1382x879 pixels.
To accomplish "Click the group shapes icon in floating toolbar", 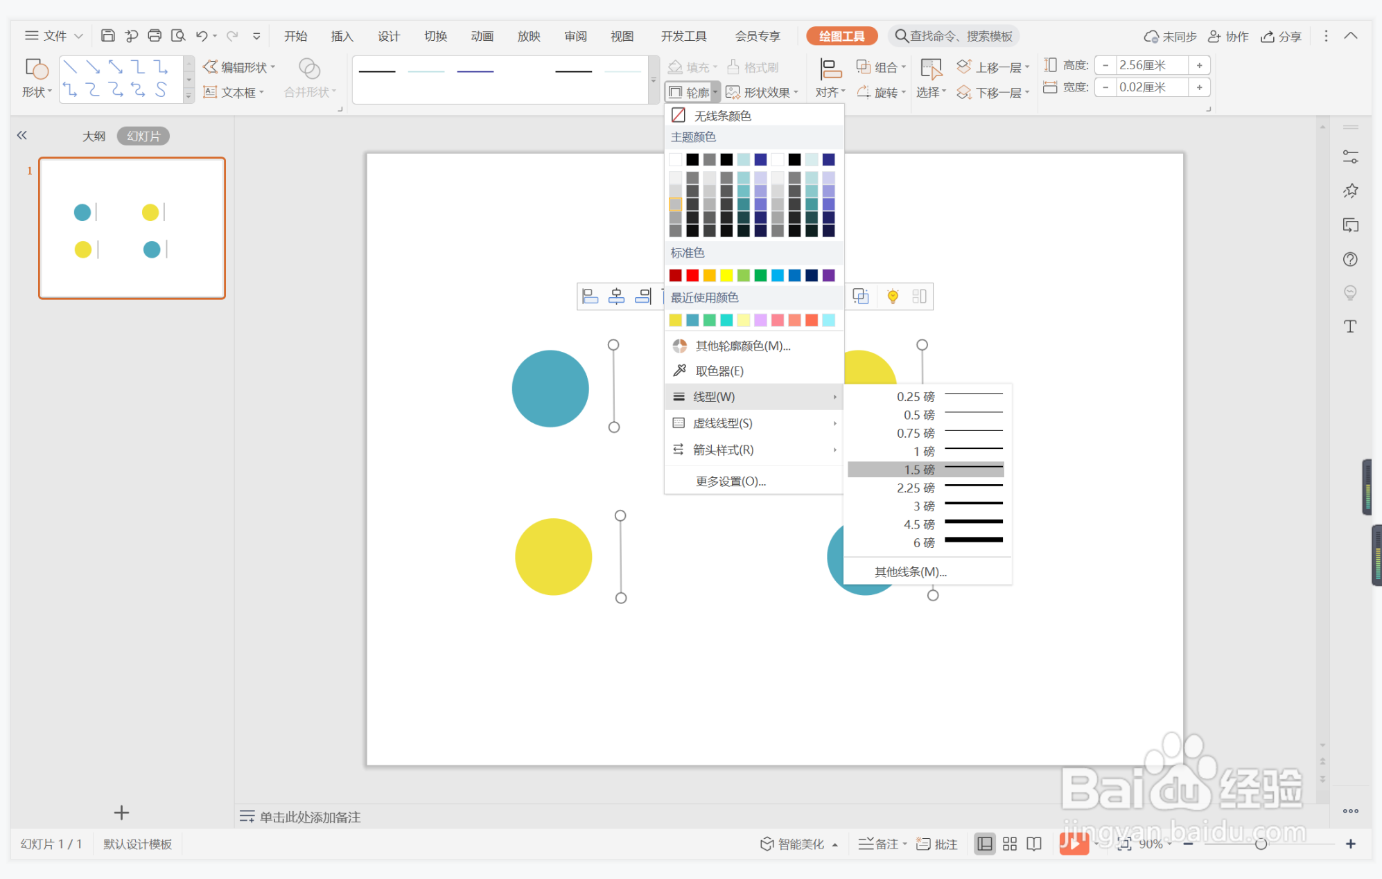I will tap(861, 296).
